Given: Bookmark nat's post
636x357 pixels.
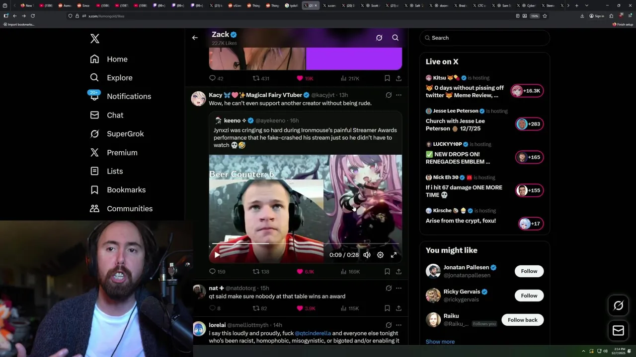Looking at the screenshot, I should click(x=387, y=308).
